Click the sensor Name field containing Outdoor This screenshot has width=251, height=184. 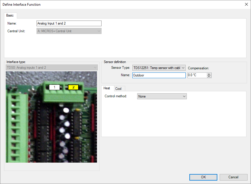(x=159, y=75)
